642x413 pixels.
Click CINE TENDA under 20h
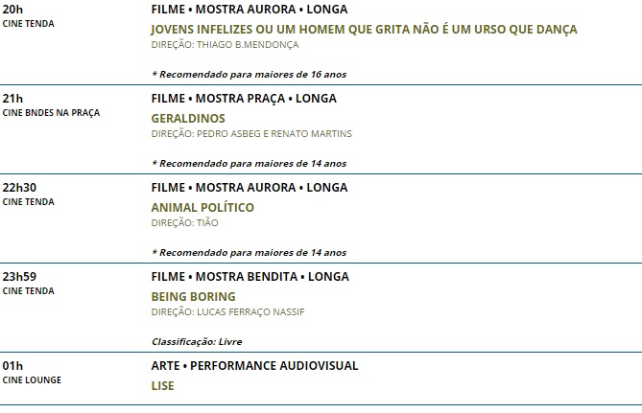(29, 24)
